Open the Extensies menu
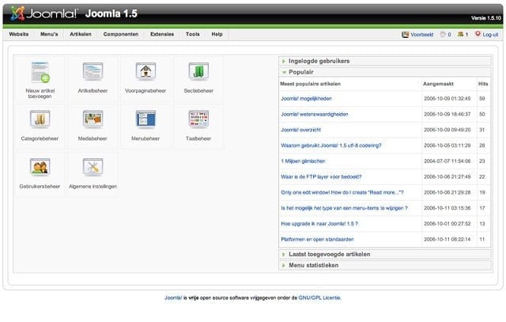This screenshot has width=506, height=322. [x=162, y=34]
